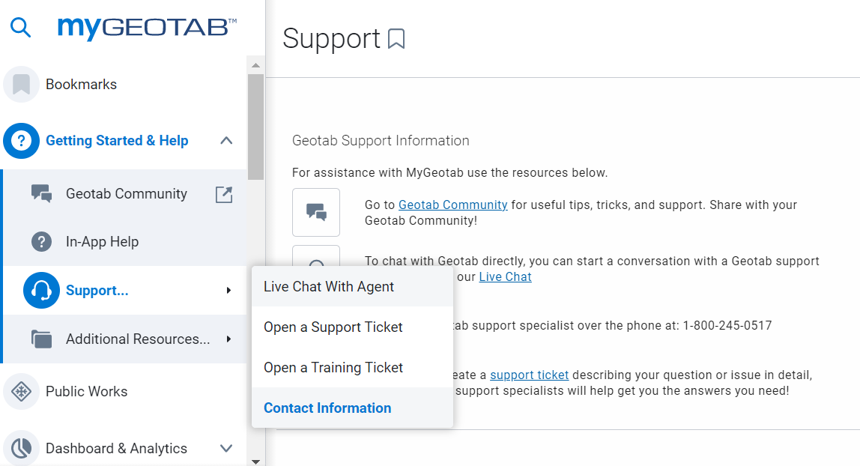Click the search magnifier icon
The image size is (860, 466).
21,28
